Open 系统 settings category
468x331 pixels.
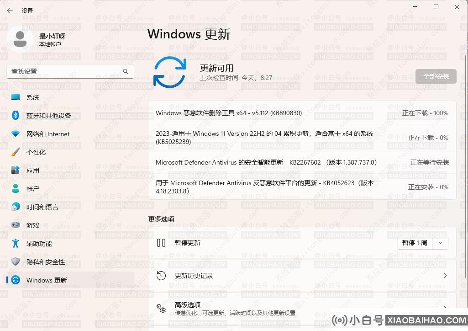pyautogui.click(x=70, y=97)
